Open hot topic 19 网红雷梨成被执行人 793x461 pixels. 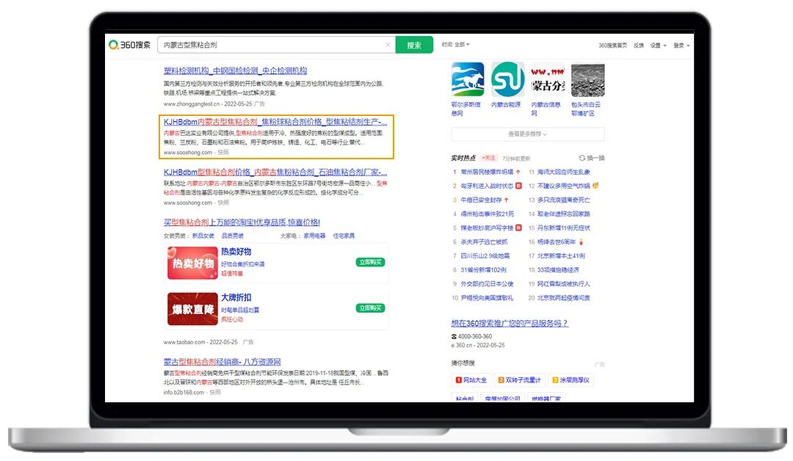[x=563, y=284]
